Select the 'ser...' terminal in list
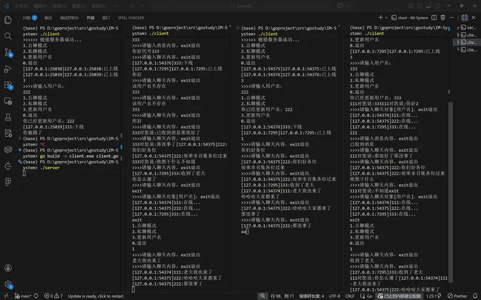This screenshot has width=481, height=300. 469,28
